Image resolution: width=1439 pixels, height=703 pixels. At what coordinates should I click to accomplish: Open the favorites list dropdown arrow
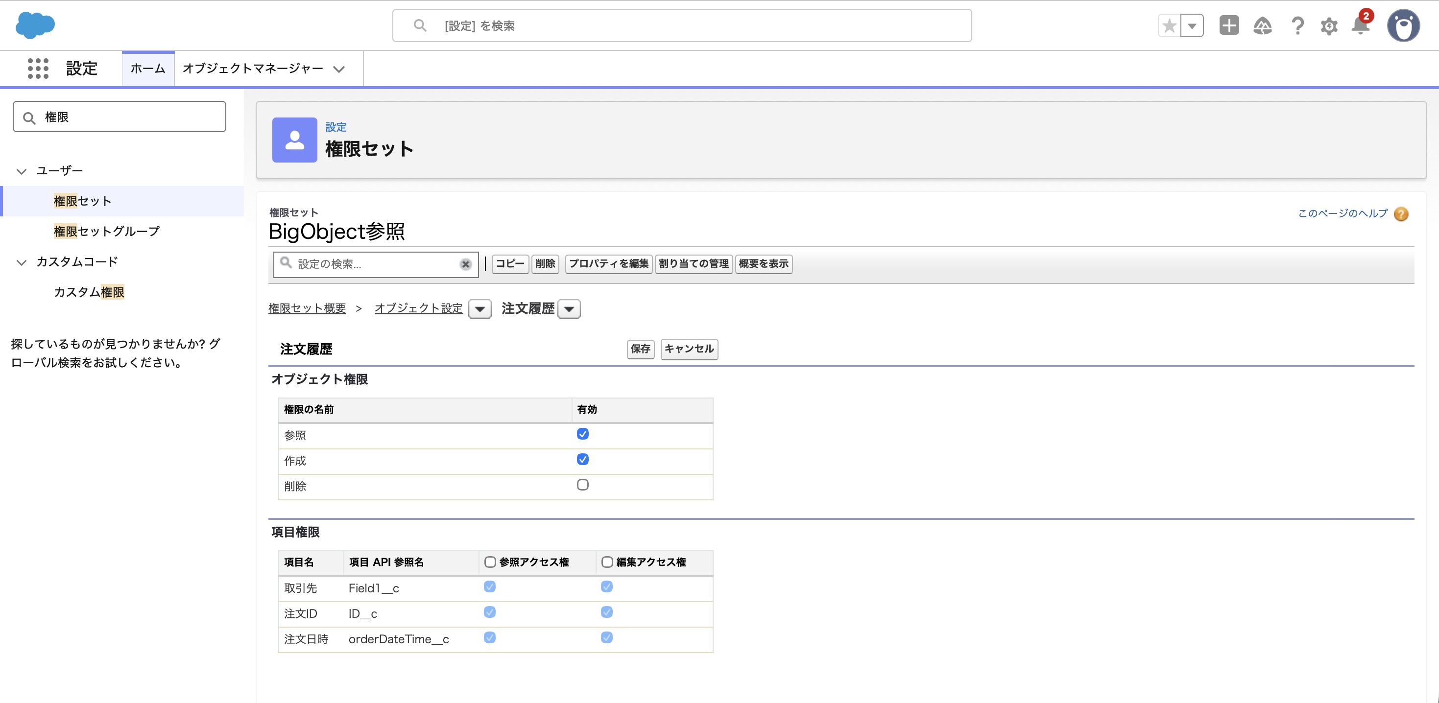click(x=1192, y=25)
